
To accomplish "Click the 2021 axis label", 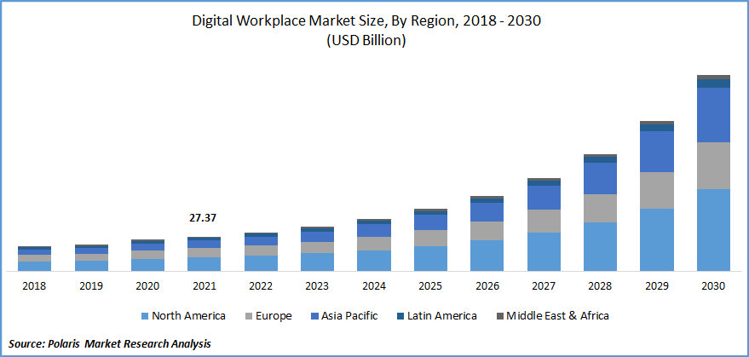I will tap(204, 286).
